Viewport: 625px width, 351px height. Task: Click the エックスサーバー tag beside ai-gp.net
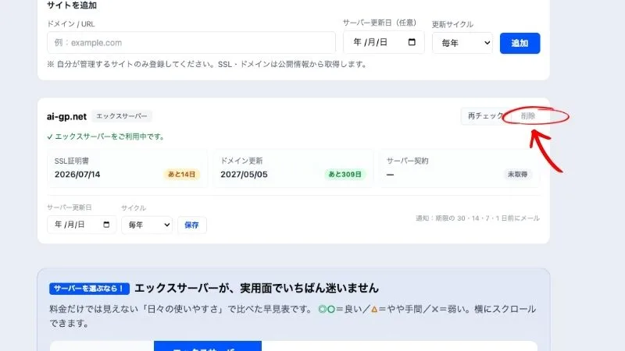122,116
